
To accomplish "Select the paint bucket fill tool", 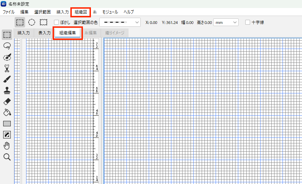I will pos(7,112).
